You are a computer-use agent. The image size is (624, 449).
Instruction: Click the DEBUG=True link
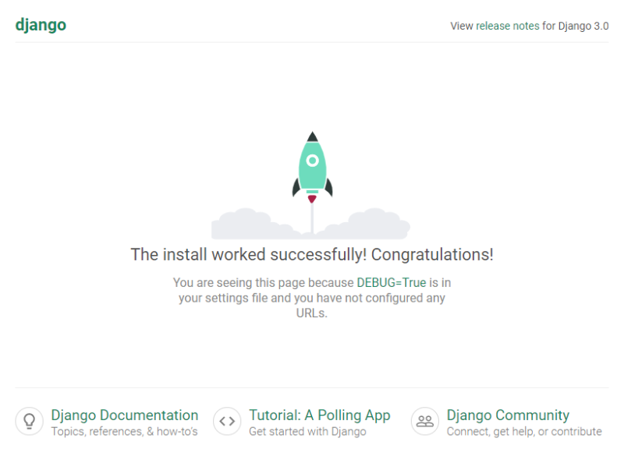click(x=392, y=282)
